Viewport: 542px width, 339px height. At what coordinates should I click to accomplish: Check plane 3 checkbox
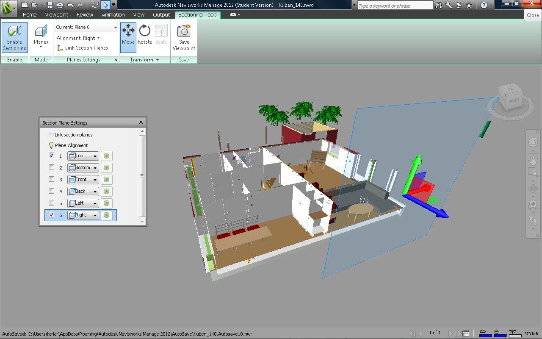coord(51,179)
